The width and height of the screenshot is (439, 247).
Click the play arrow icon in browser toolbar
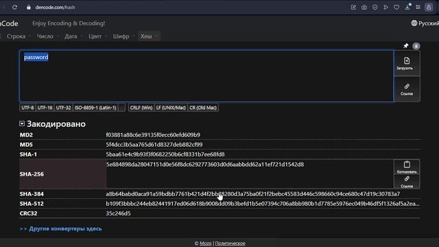(385, 8)
